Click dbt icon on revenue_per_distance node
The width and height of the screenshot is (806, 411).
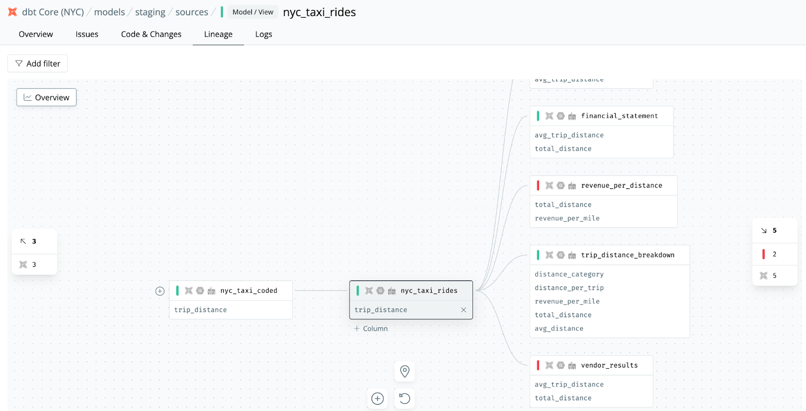549,185
